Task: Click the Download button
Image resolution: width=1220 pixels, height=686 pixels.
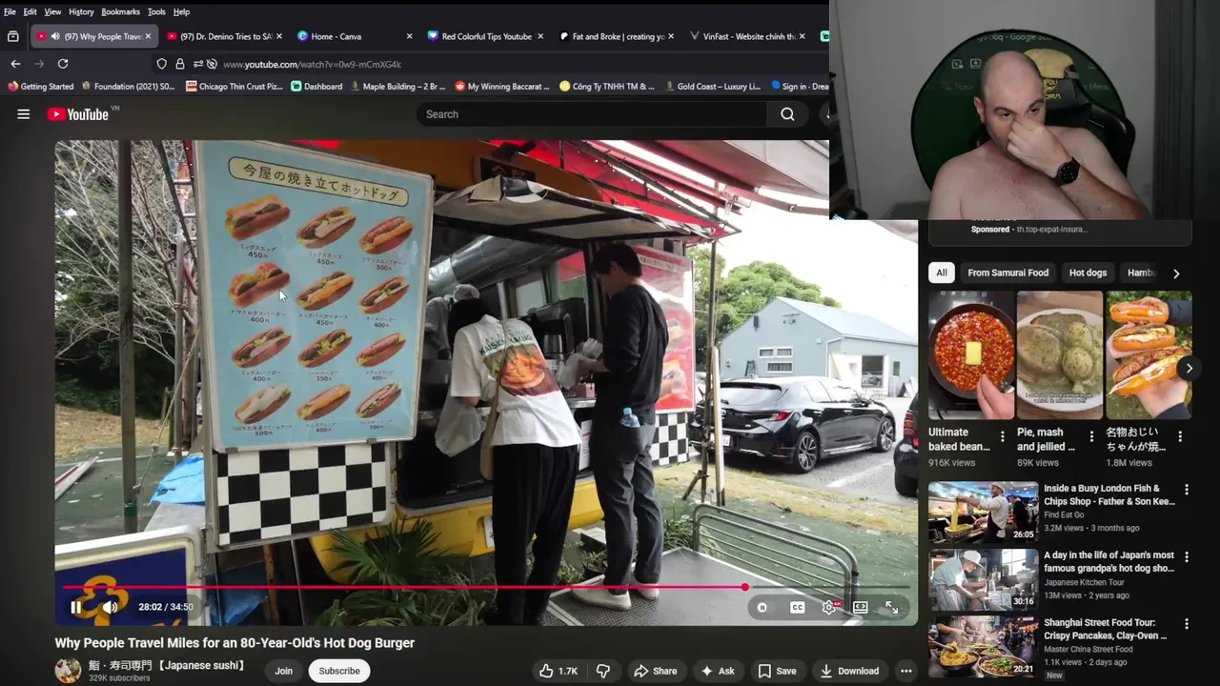Action: [849, 671]
